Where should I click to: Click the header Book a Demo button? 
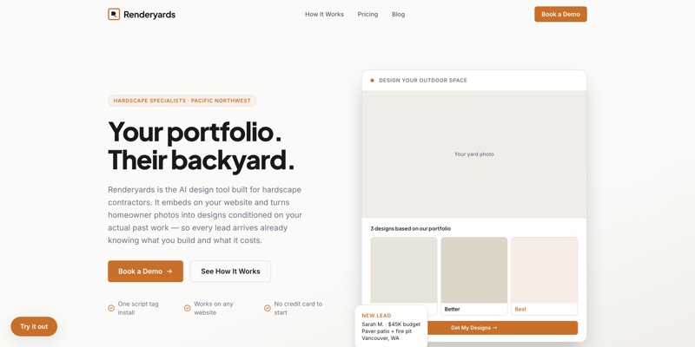[560, 14]
